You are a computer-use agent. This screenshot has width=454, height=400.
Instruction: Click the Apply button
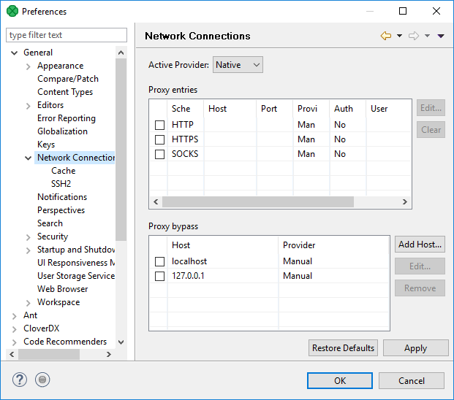(415, 348)
